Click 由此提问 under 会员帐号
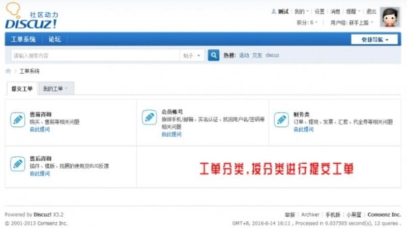The image size is (407, 233). tap(171, 134)
